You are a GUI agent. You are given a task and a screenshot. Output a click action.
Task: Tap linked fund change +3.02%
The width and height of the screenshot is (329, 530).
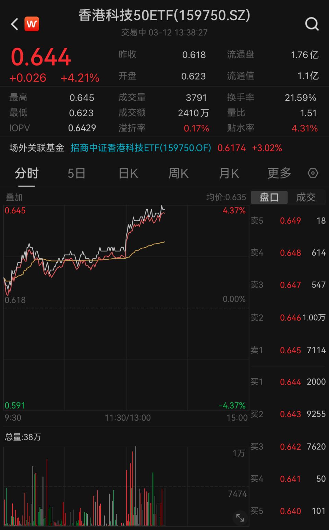[267, 148]
